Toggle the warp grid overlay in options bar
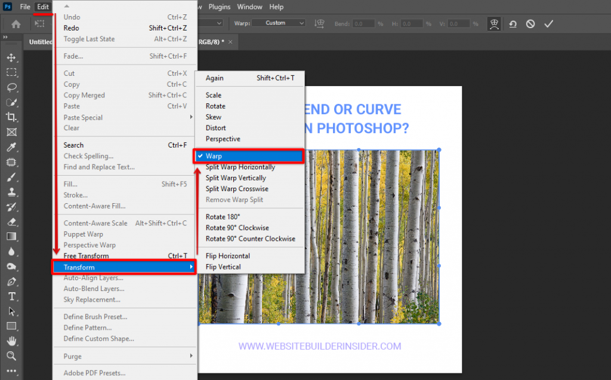This screenshot has height=380, width=611. (x=494, y=24)
